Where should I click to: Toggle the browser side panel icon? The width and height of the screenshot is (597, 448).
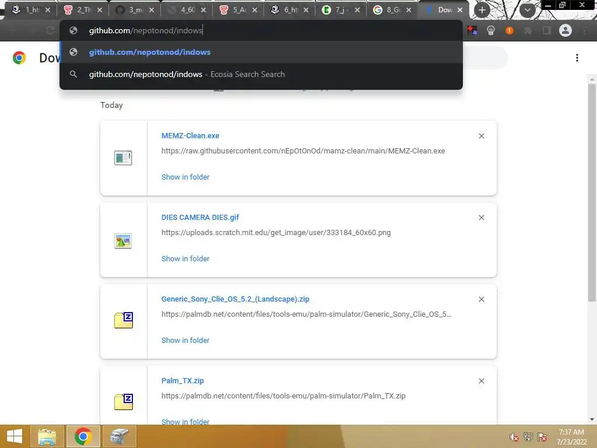pos(547,30)
